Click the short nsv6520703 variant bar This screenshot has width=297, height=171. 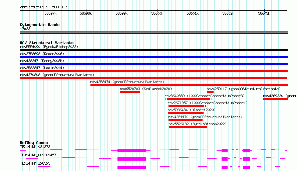(x=130, y=92)
